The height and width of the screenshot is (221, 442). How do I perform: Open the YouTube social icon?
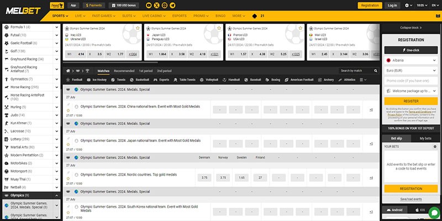[x=149, y=6]
